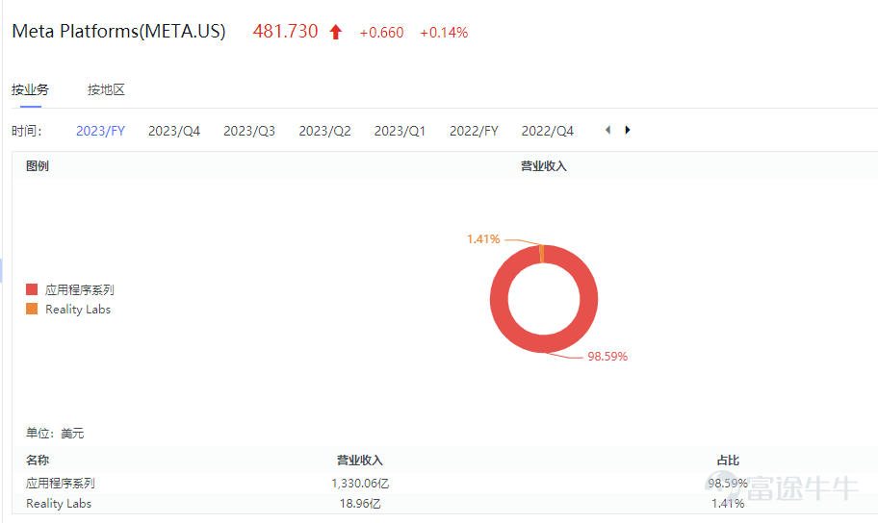Click the red price-up arrow icon

(x=335, y=32)
